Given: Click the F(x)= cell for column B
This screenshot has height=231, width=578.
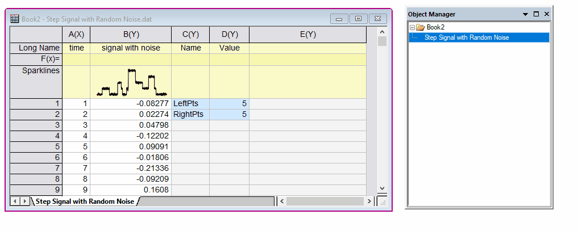Looking at the screenshot, I should pos(131,59).
